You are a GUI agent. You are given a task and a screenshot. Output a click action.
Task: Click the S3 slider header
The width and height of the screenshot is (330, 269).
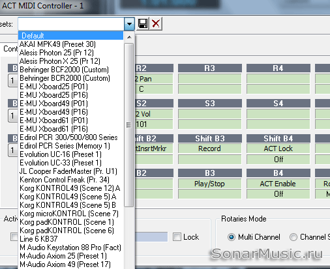210,104
